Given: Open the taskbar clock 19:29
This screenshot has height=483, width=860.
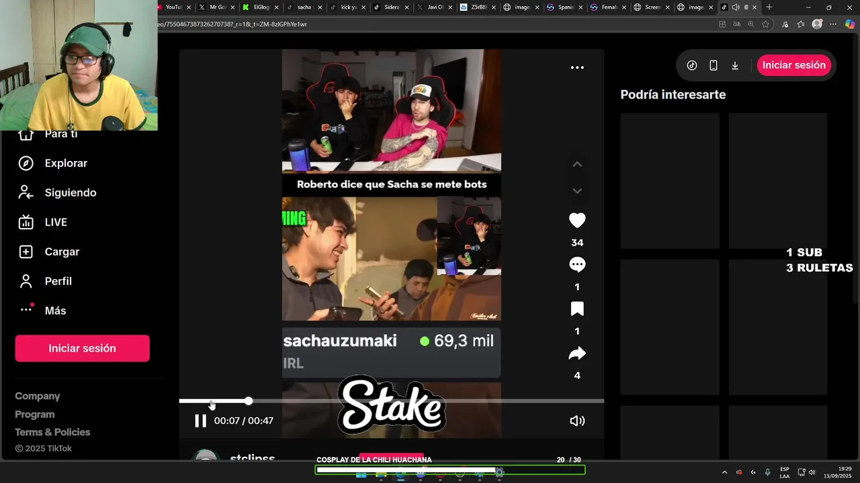Looking at the screenshot, I should point(838,472).
